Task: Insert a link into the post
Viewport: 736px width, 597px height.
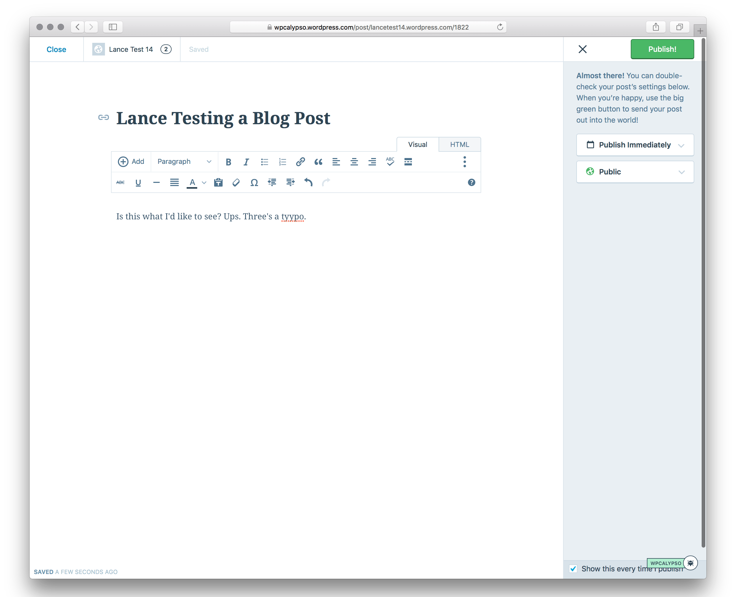Action: (x=301, y=162)
